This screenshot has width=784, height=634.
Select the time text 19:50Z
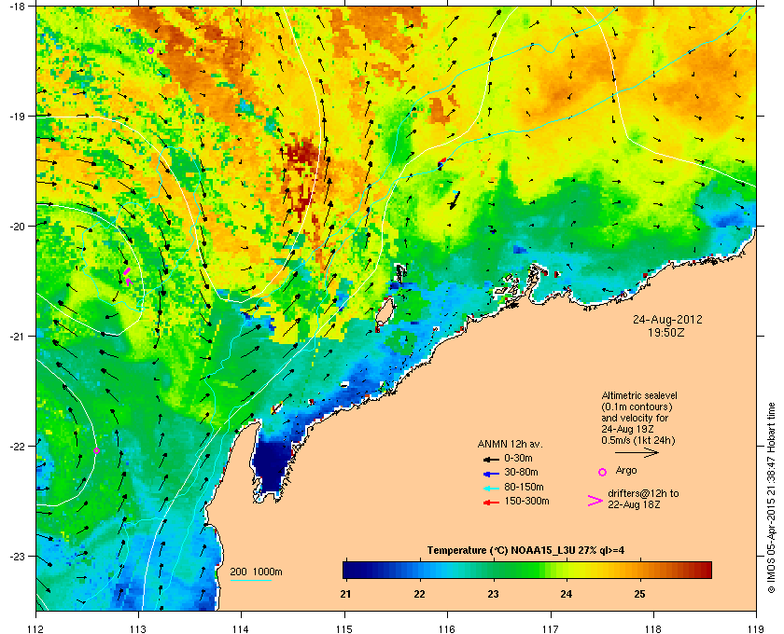click(x=666, y=332)
